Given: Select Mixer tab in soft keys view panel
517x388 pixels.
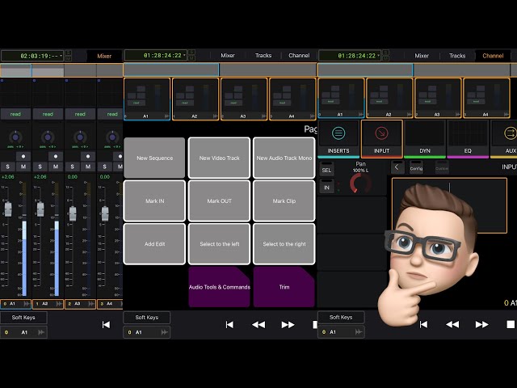Looking at the screenshot, I should 228,56.
